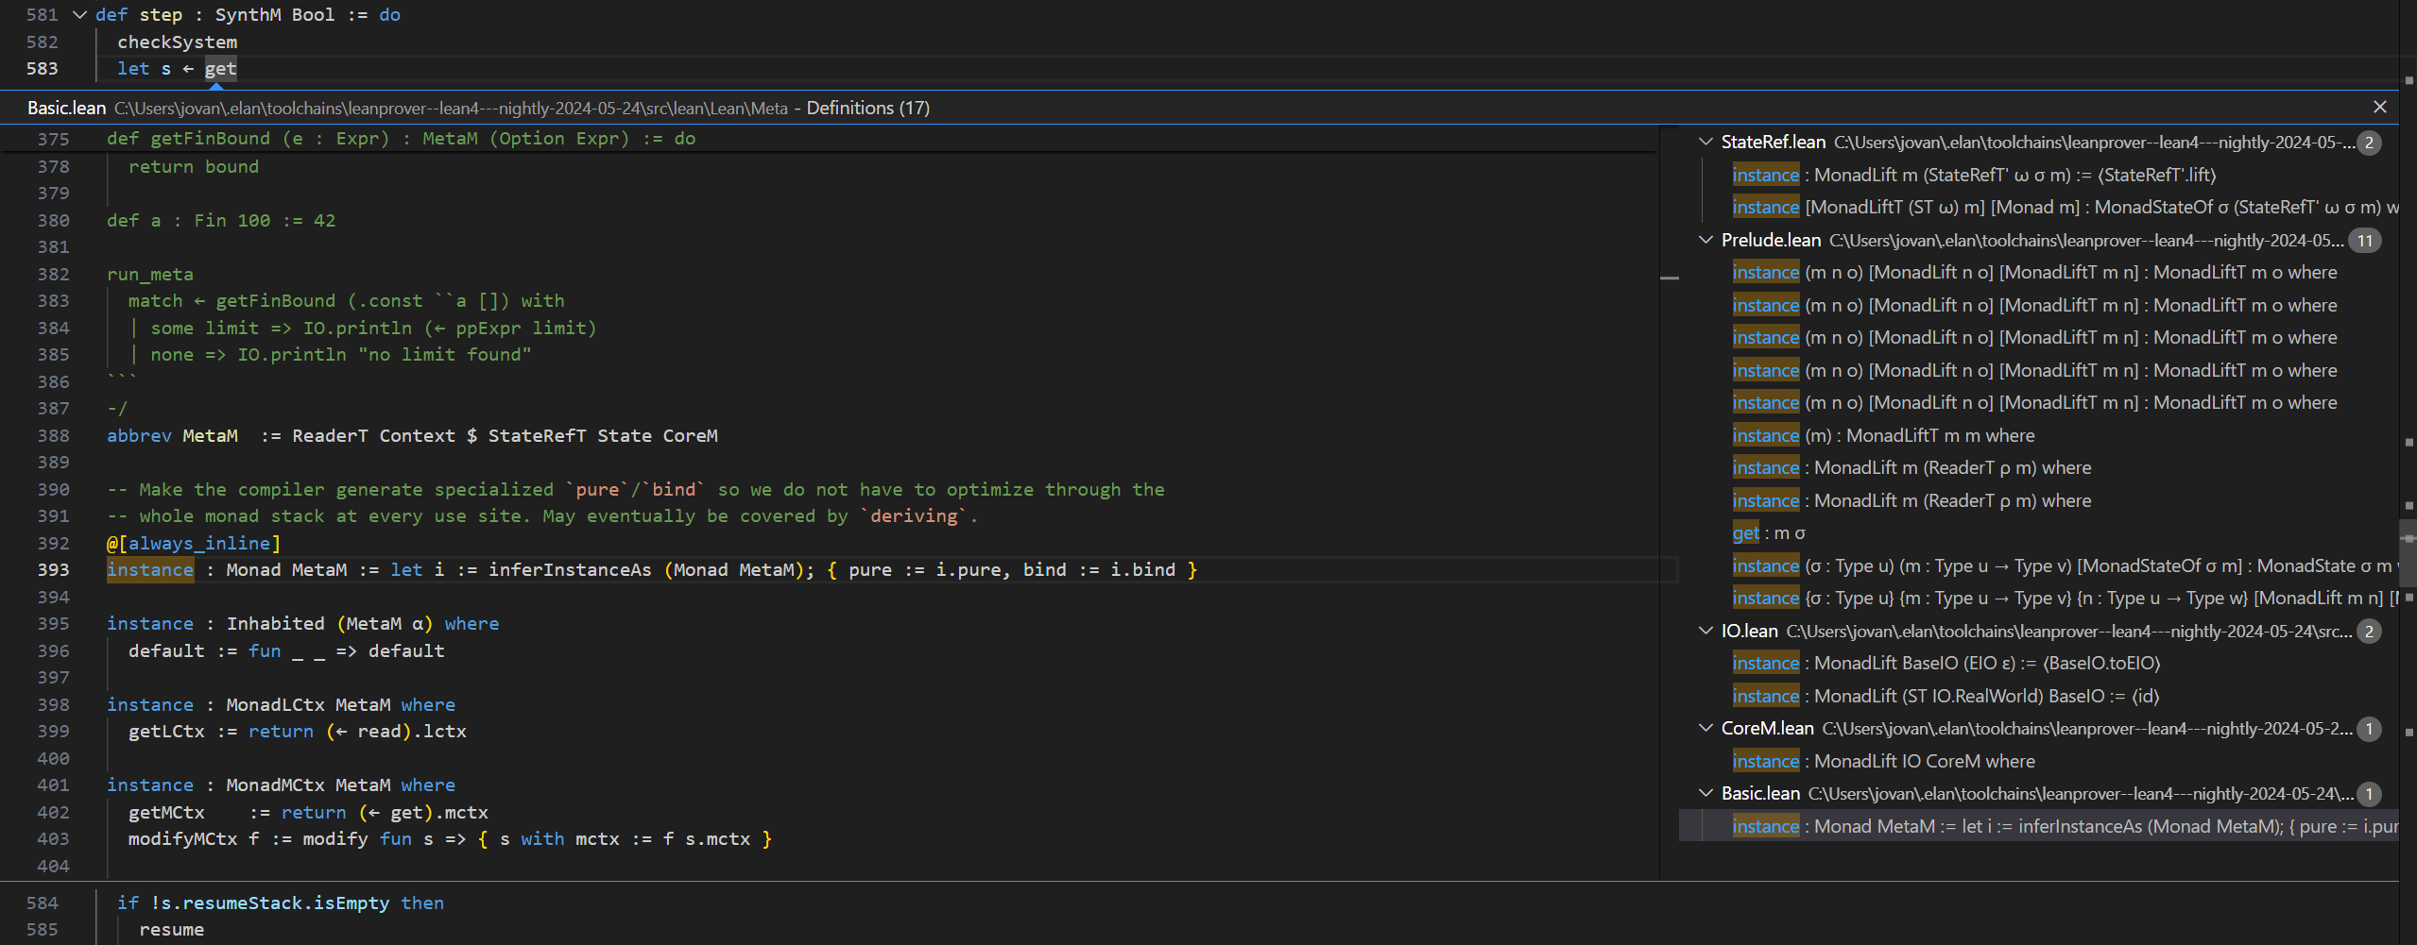Click 'getLCtx' on line 399

(166, 731)
